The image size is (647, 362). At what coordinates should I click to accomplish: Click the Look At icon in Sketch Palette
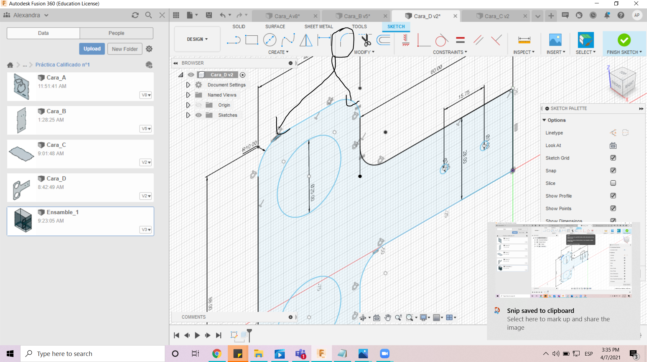tap(613, 145)
